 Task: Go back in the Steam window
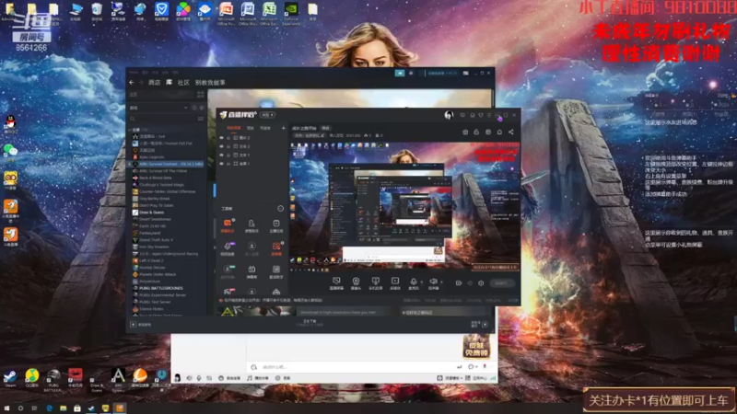[132, 83]
